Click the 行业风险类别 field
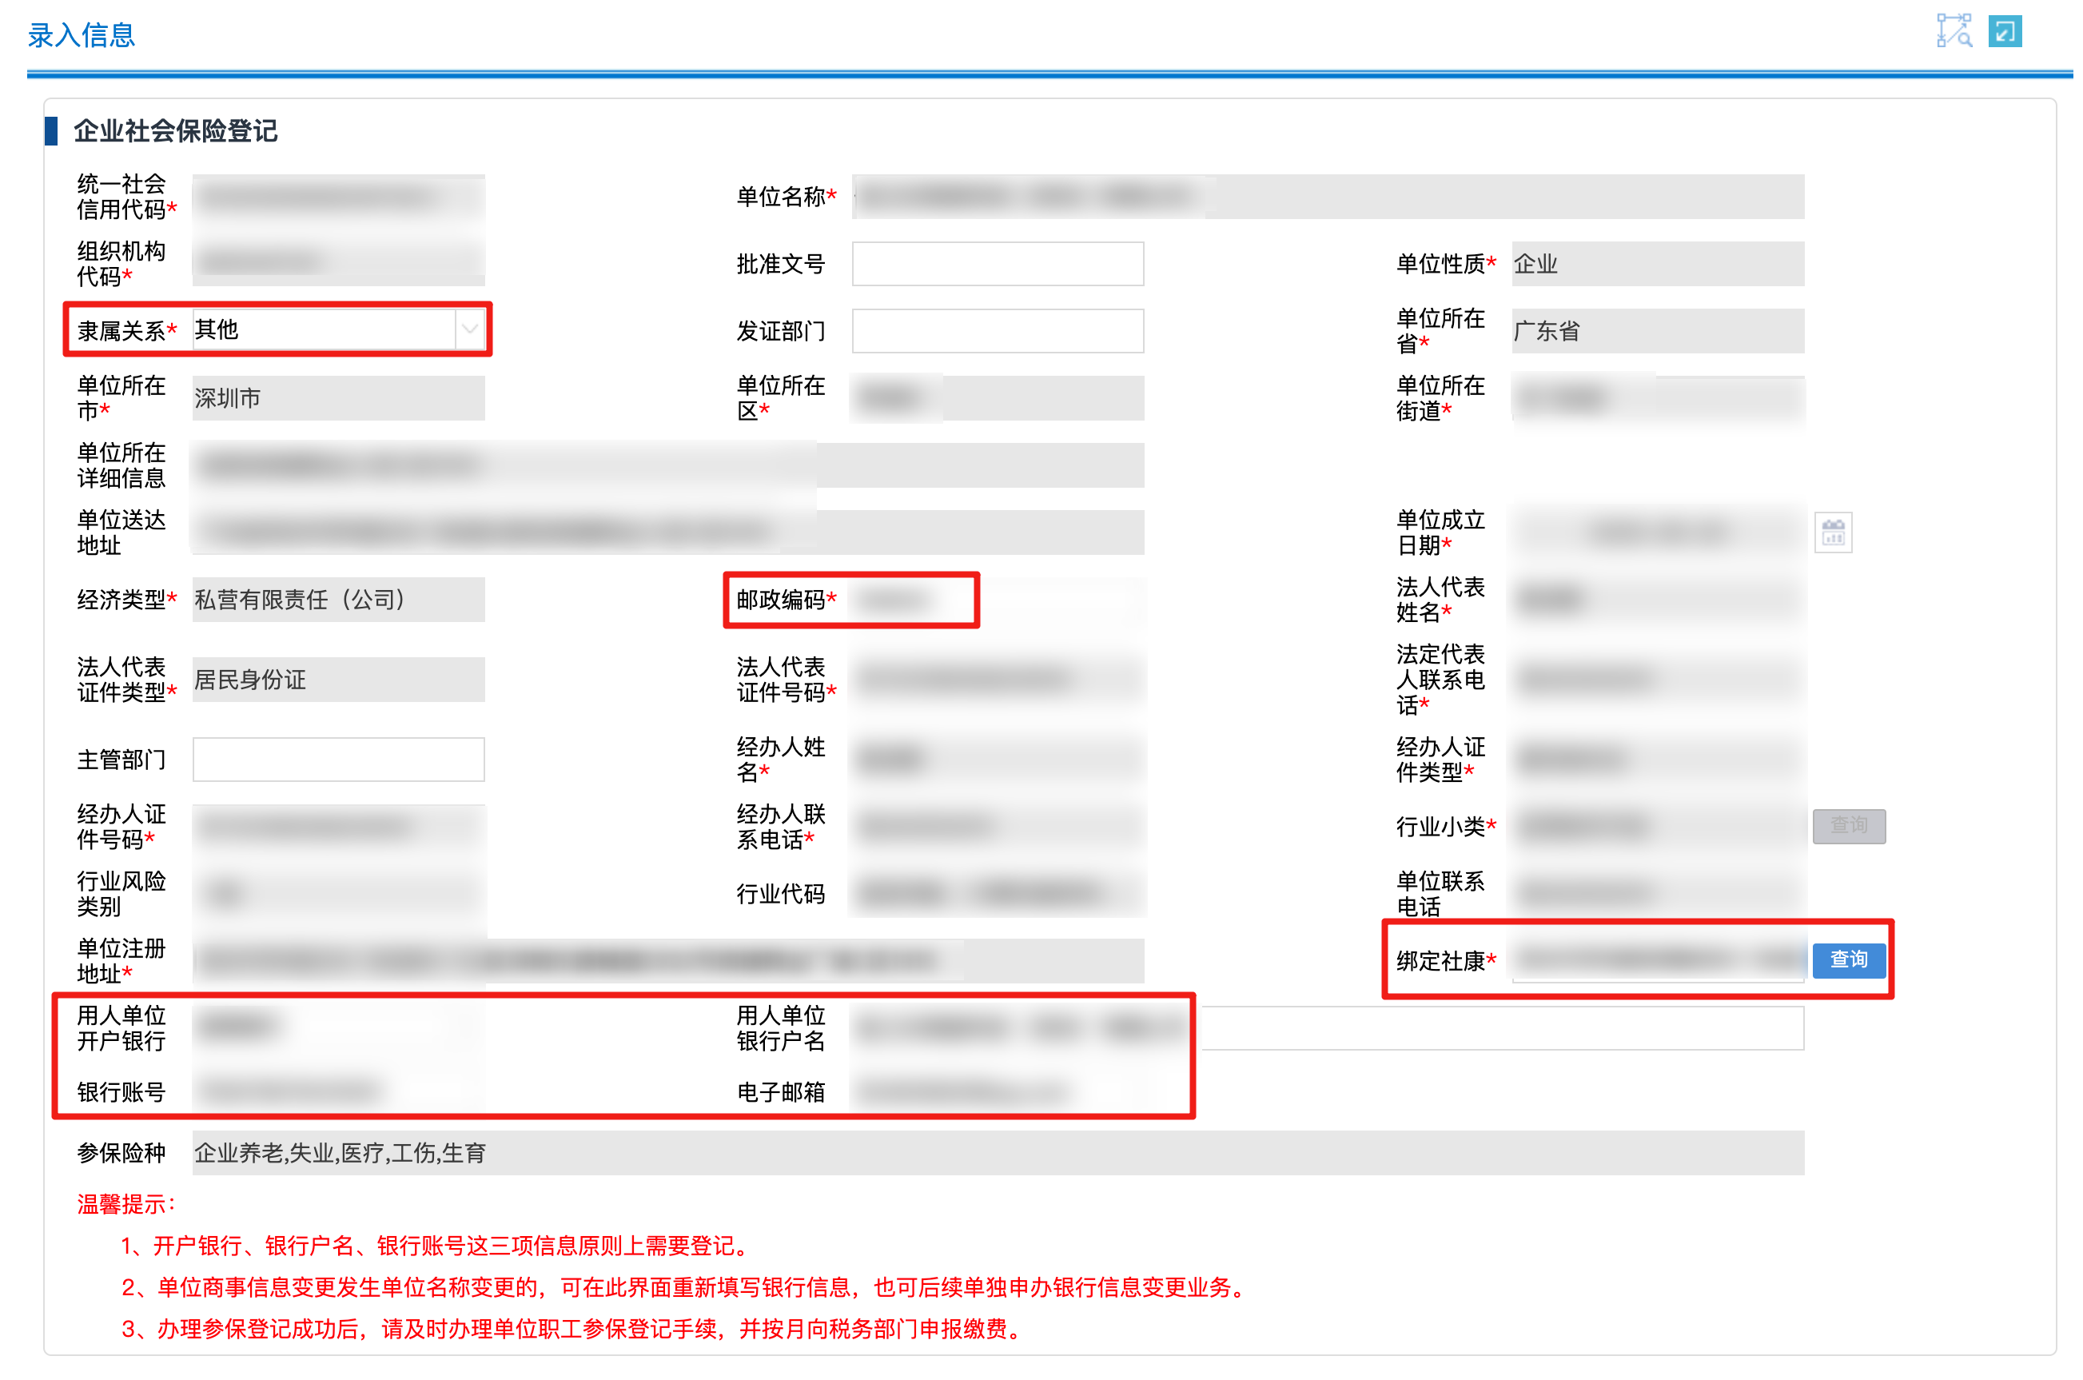Screen dimensions: 2083x1380 point(339,893)
